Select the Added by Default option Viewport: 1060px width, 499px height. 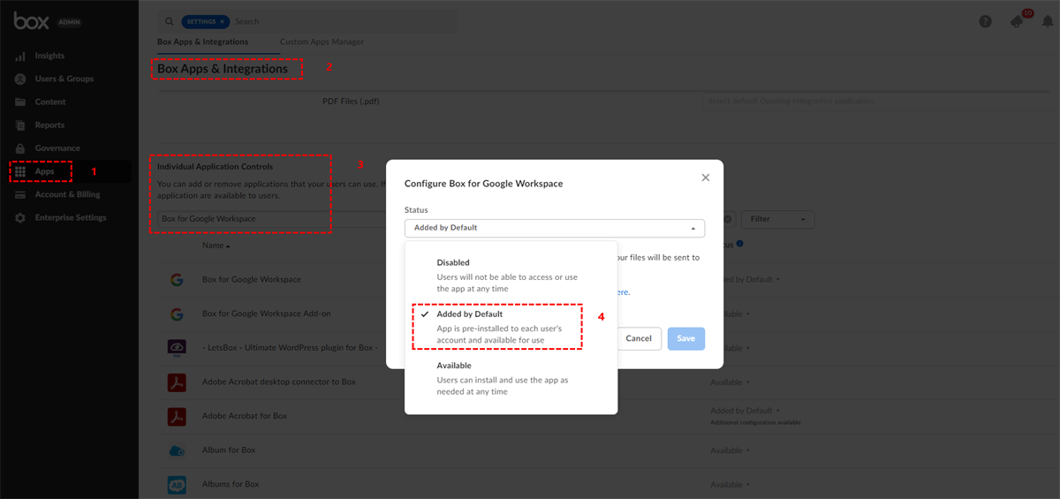coord(511,327)
